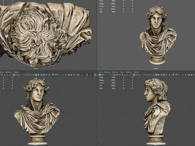The height and width of the screenshot is (146, 195).
Task: Enable resolution gate in side view toolbar
Action: (x=139, y=75)
